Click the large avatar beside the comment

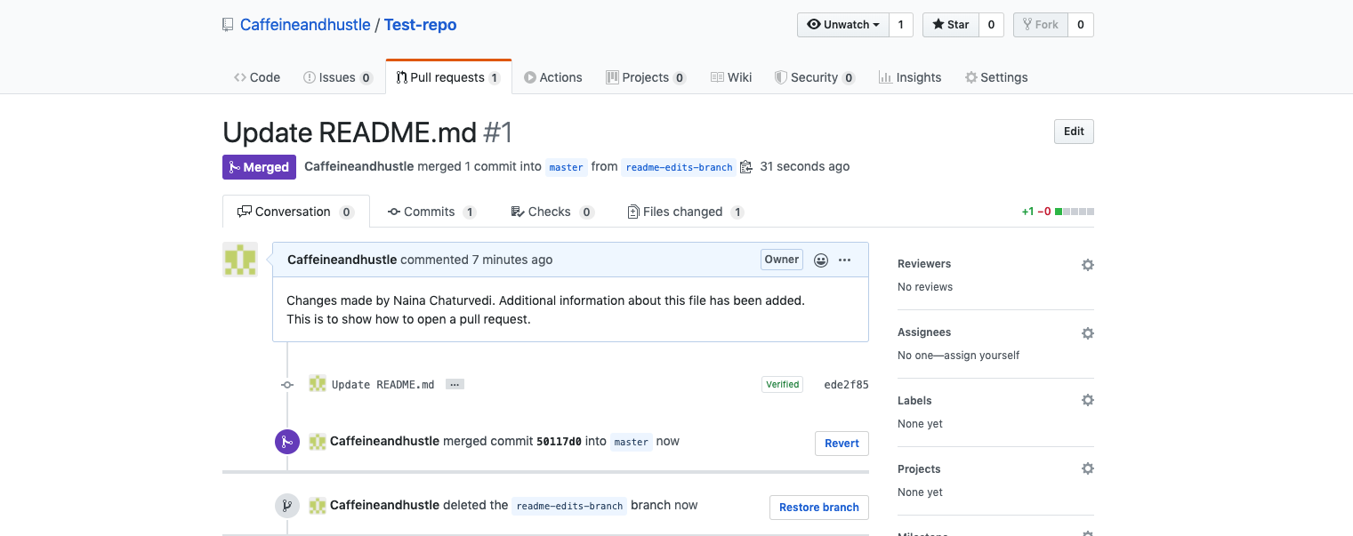point(240,260)
